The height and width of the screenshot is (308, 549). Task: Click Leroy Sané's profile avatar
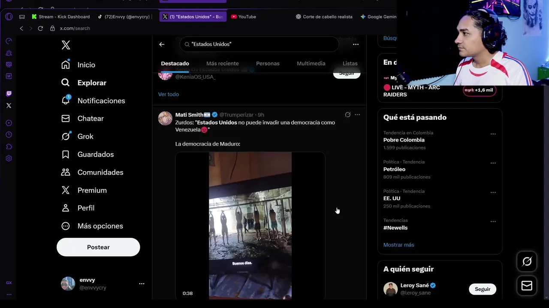click(390, 289)
